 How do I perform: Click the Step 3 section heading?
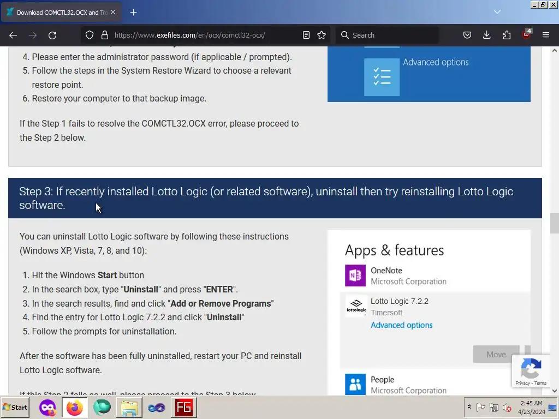coord(266,198)
